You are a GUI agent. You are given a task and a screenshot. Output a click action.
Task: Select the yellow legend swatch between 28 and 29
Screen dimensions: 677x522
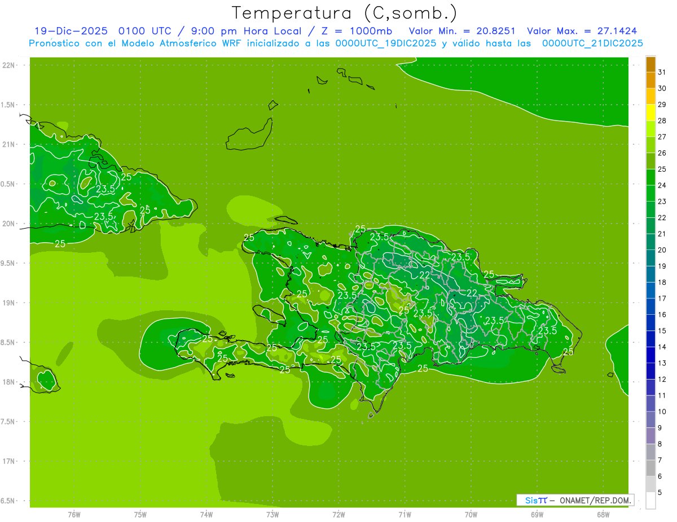pyautogui.click(x=650, y=113)
